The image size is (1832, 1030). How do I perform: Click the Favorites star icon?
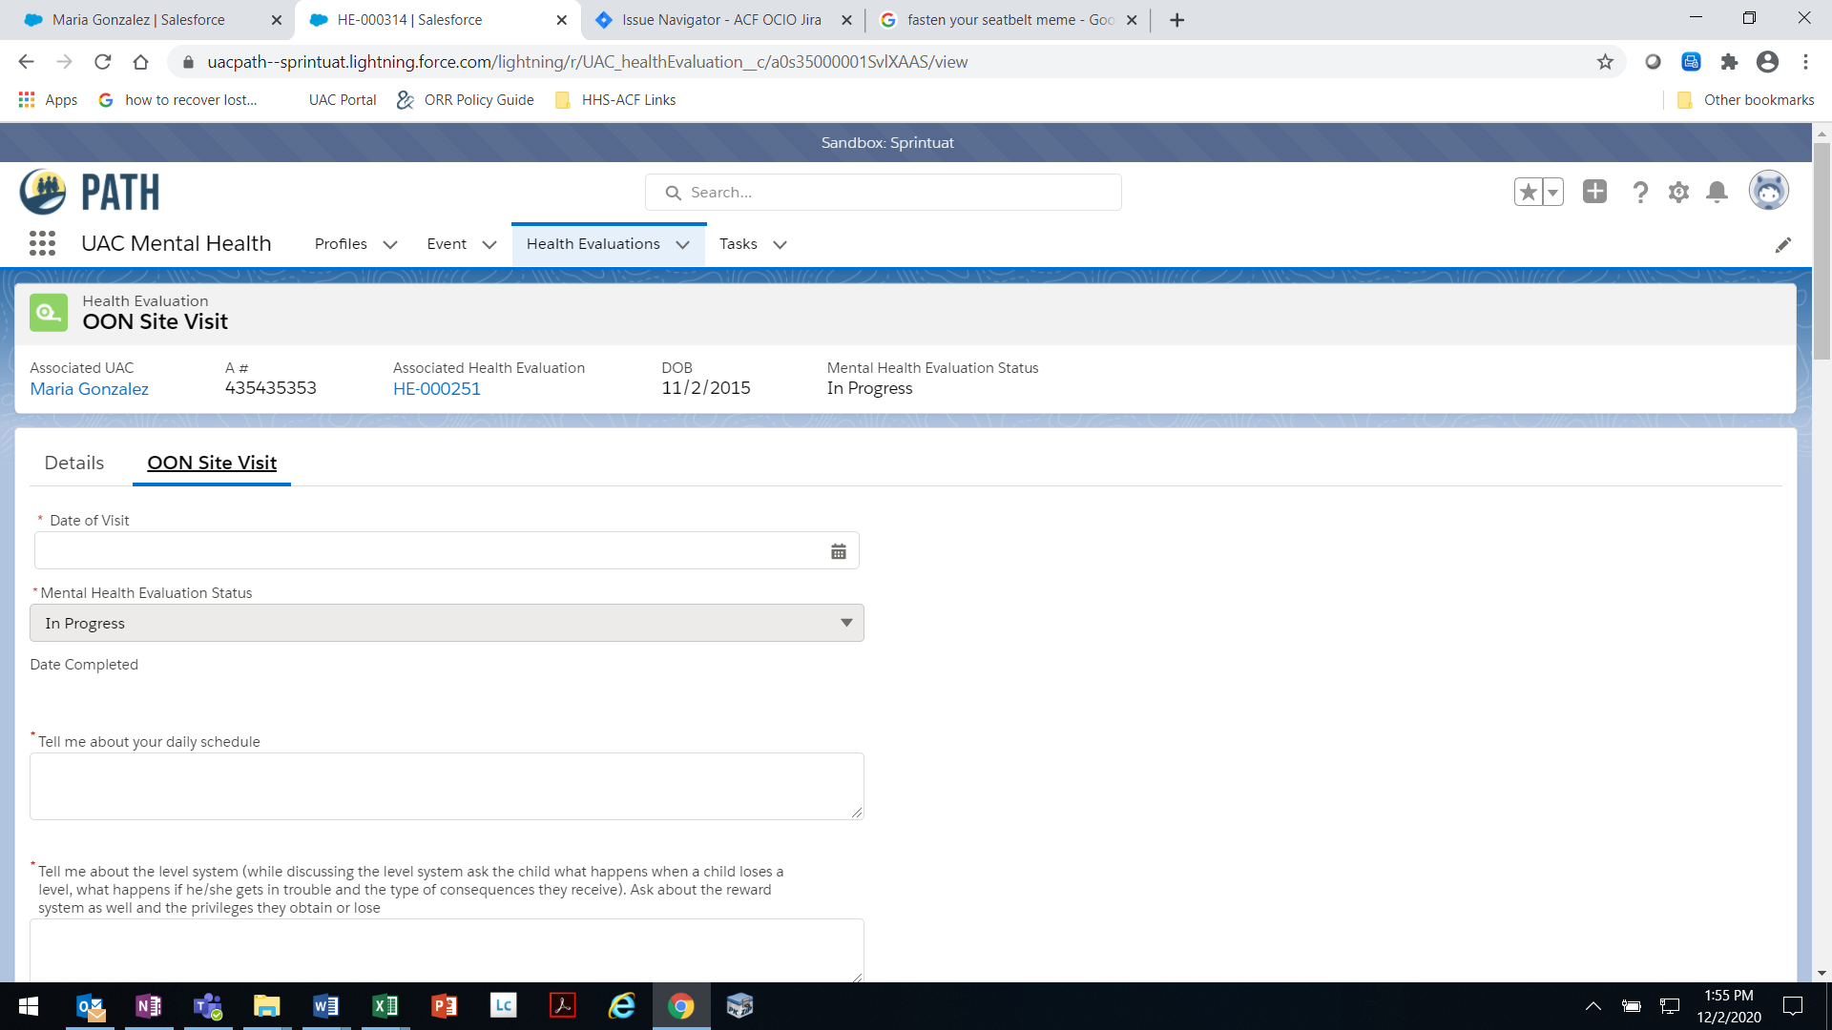[x=1528, y=193]
